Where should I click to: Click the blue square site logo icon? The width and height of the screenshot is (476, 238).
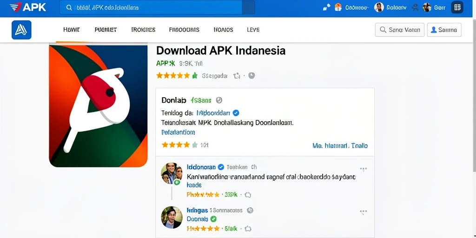coord(21,30)
